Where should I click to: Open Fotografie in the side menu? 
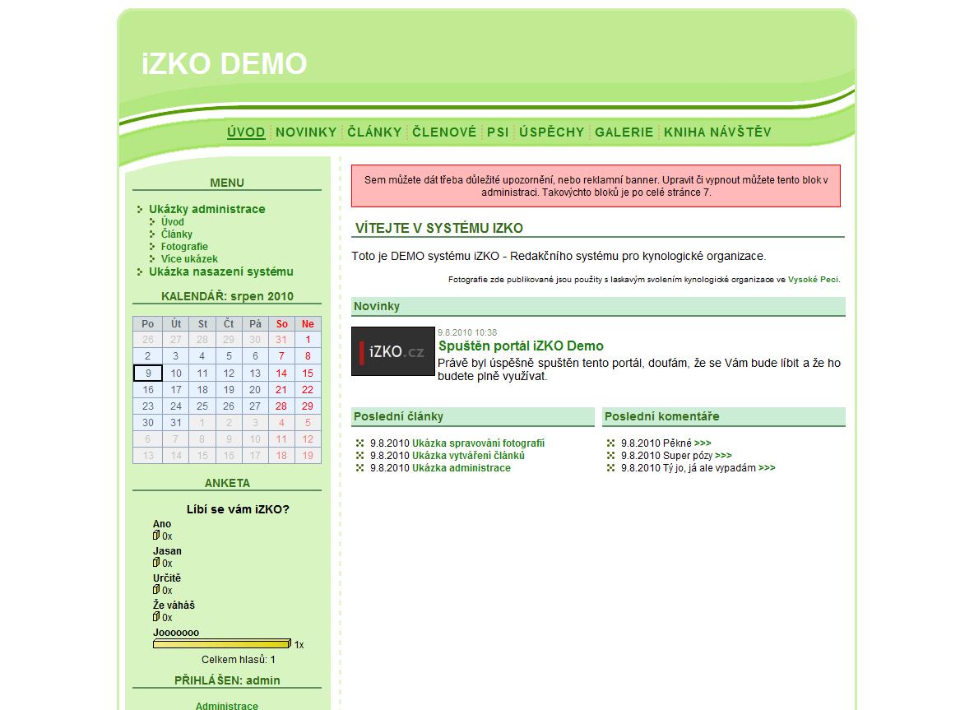pyautogui.click(x=184, y=247)
